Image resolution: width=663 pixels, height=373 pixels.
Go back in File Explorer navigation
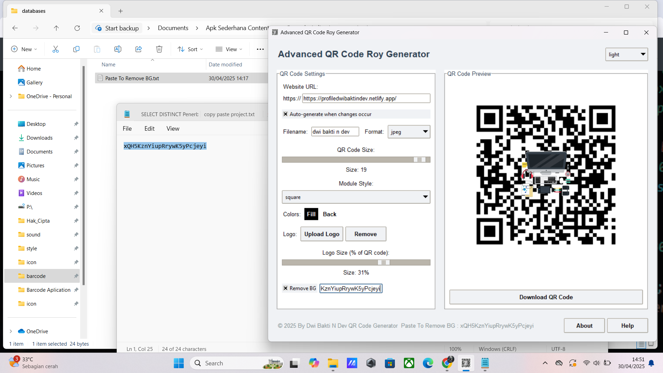coord(15,28)
